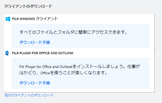Image resolution: width=162 pixels, height=103 pixels.
Task: Click the word FILR in the Windows heading
Action: coord(15,19)
